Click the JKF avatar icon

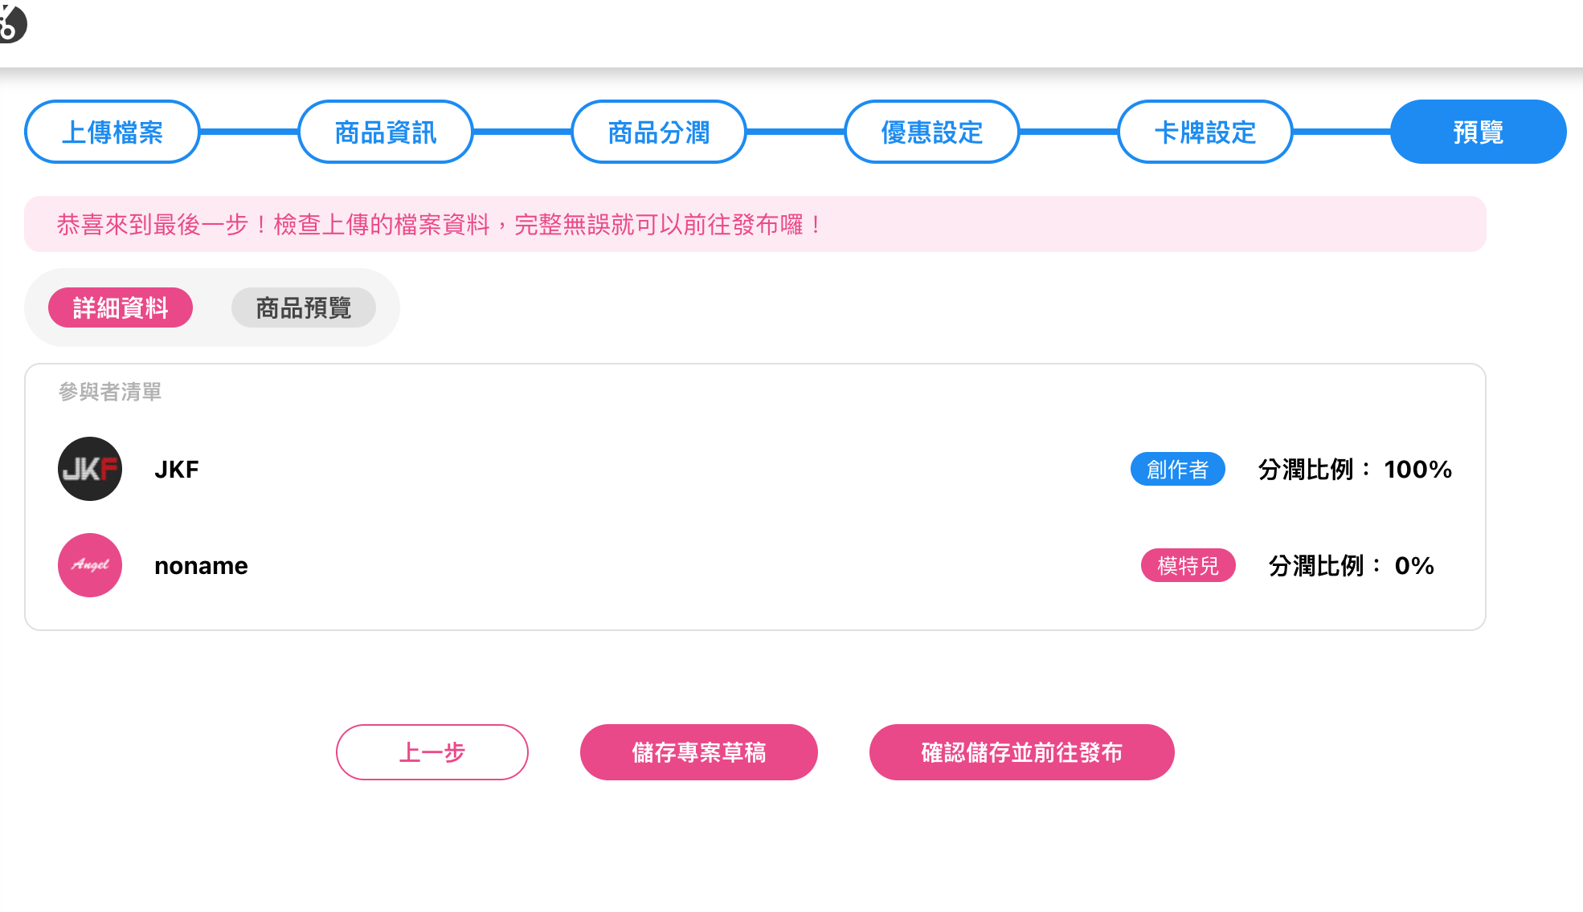(x=90, y=469)
